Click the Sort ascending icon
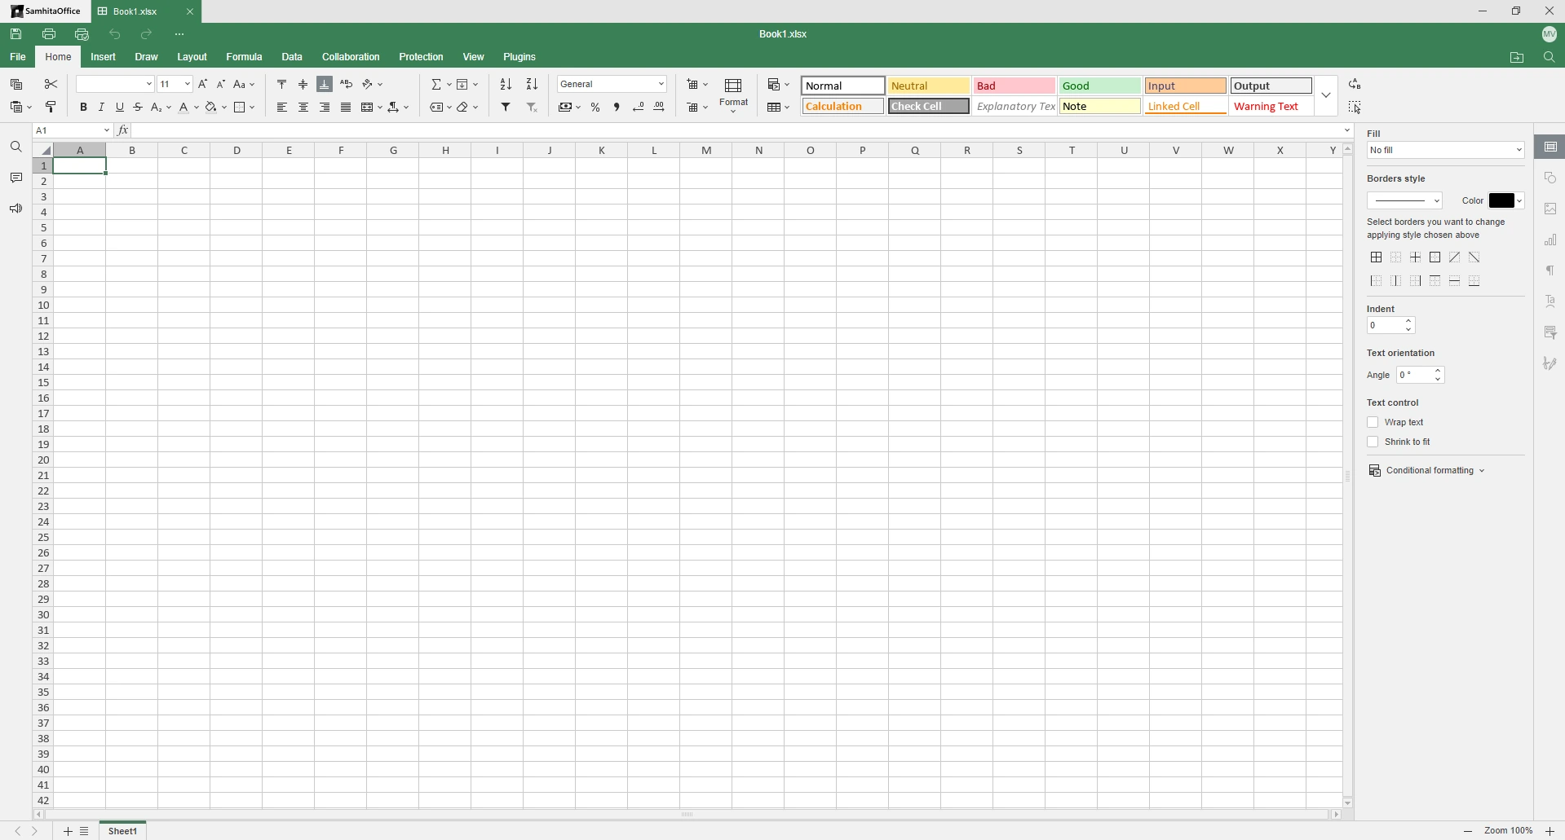This screenshot has width=1565, height=840. coord(506,84)
